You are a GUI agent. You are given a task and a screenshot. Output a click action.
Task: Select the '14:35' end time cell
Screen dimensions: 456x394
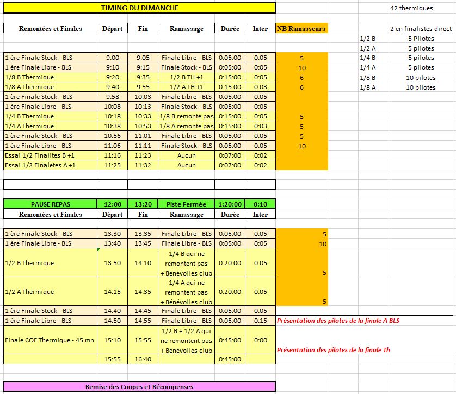143,292
